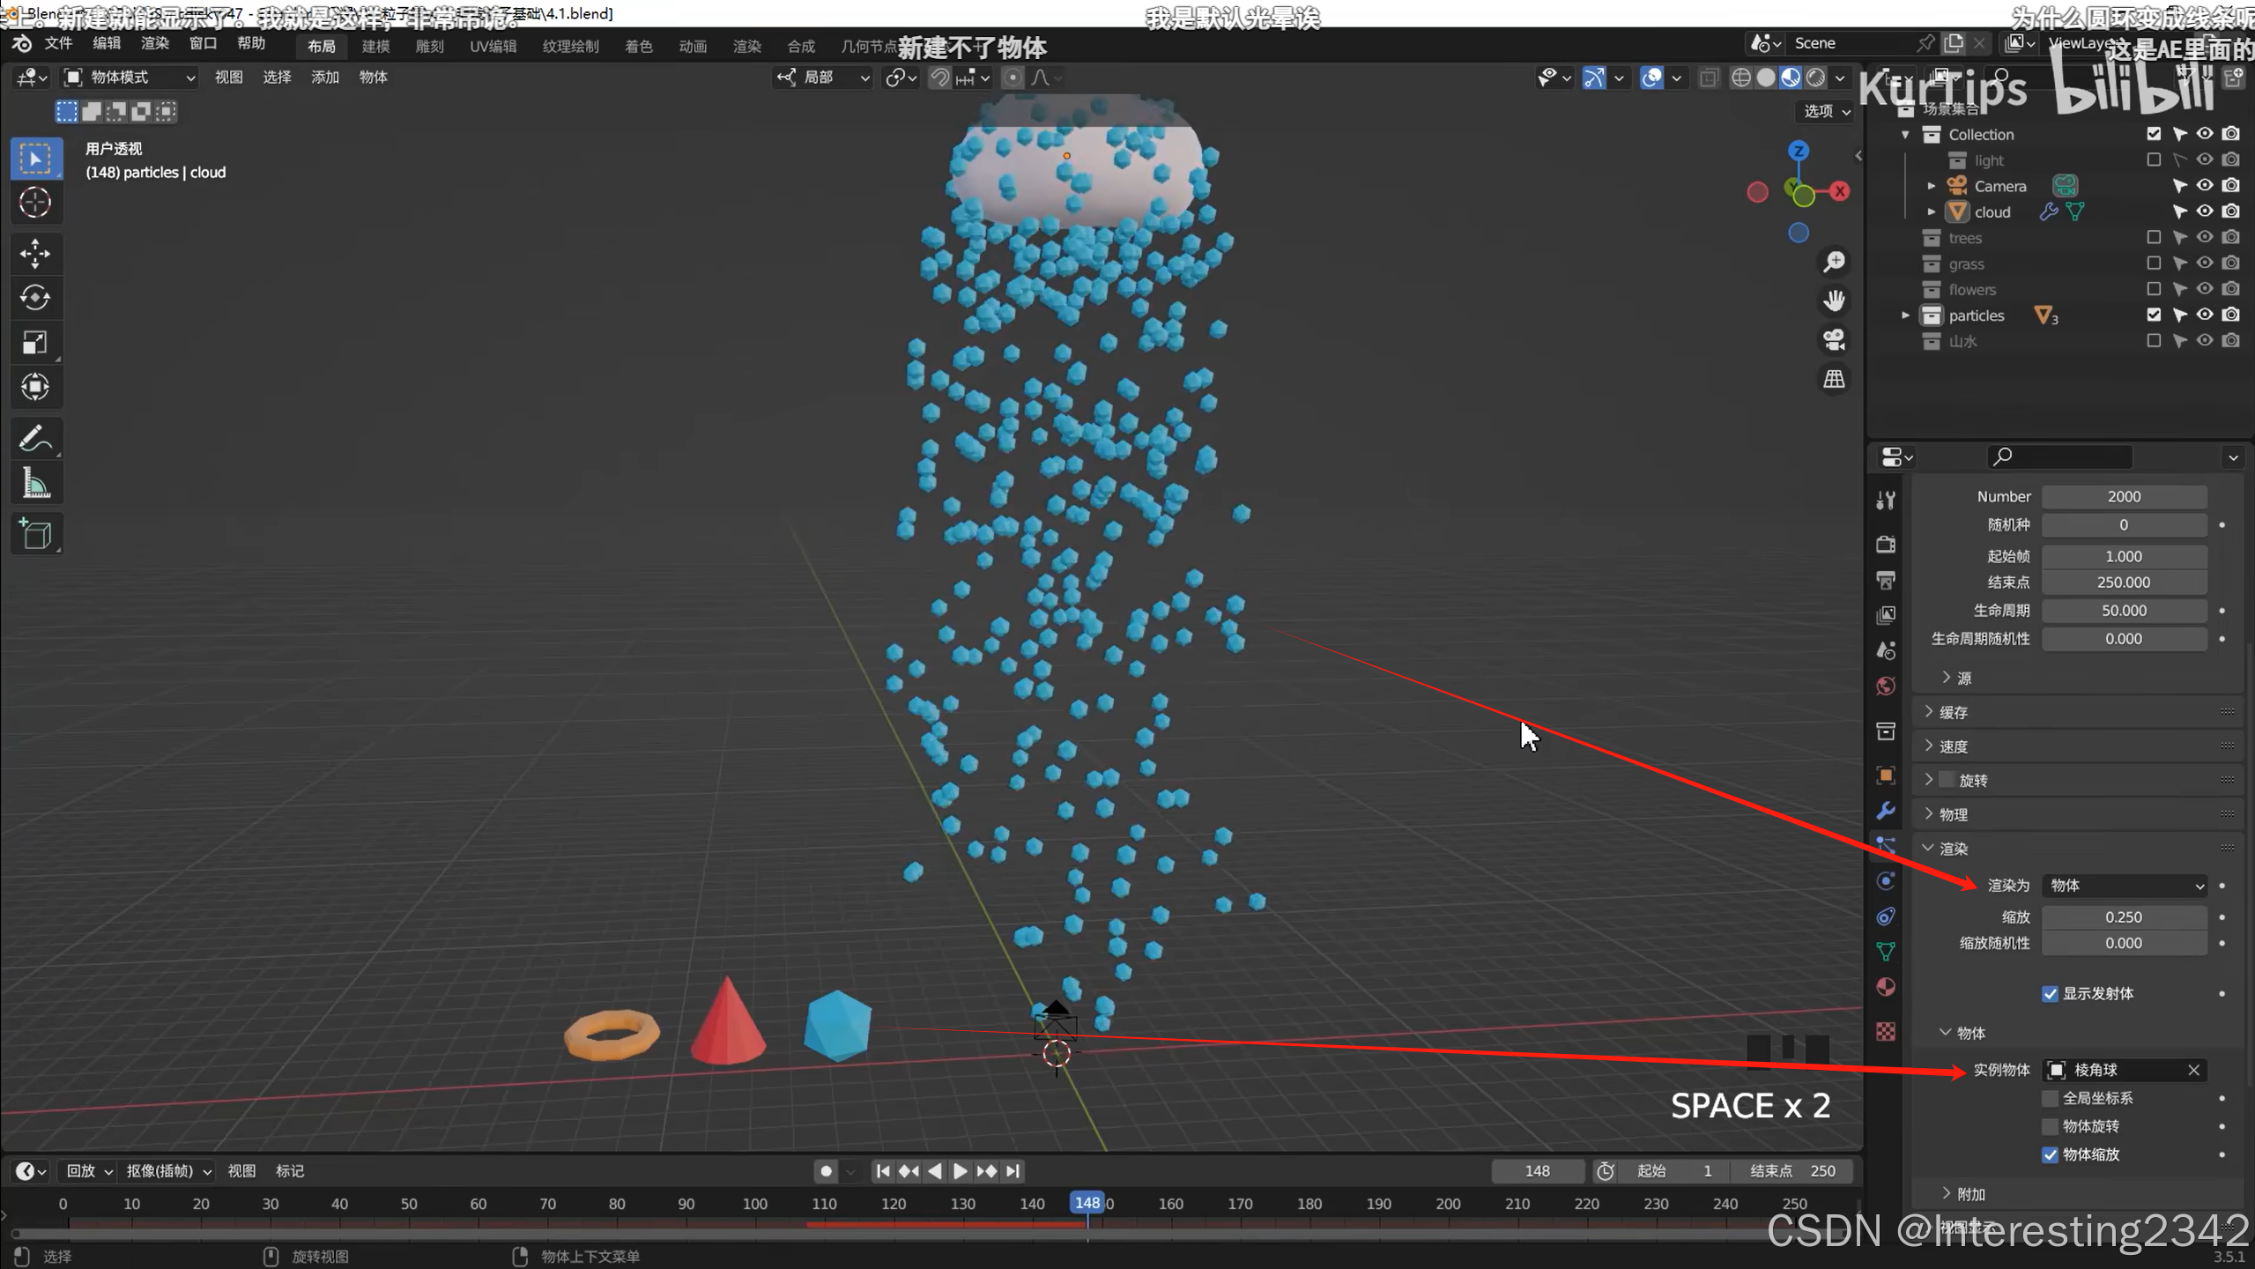Uncheck the 显示发射体 checkbox

(x=2050, y=994)
